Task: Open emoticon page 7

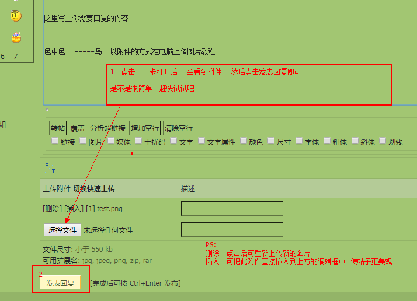Action: [16, 57]
